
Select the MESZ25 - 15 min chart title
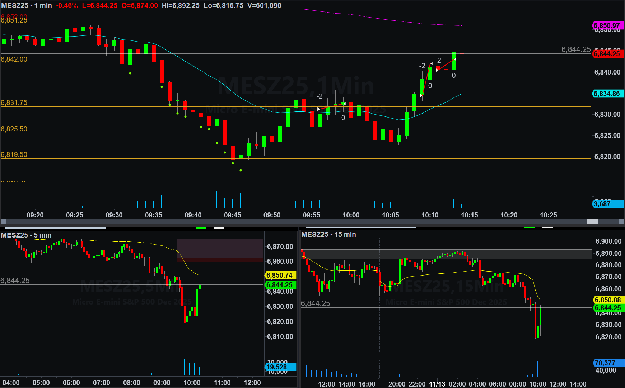coord(328,234)
